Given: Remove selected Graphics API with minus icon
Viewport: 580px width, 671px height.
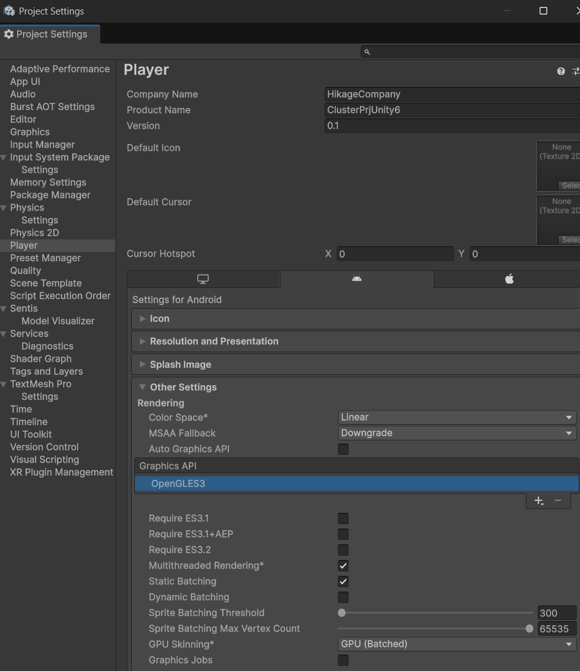Looking at the screenshot, I should pos(558,500).
